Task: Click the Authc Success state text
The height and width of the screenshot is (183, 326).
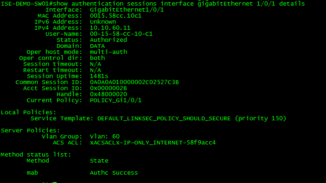Action: (114, 173)
